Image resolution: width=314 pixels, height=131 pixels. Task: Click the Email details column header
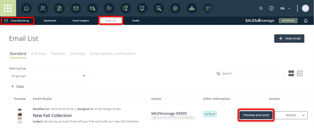click(42, 99)
